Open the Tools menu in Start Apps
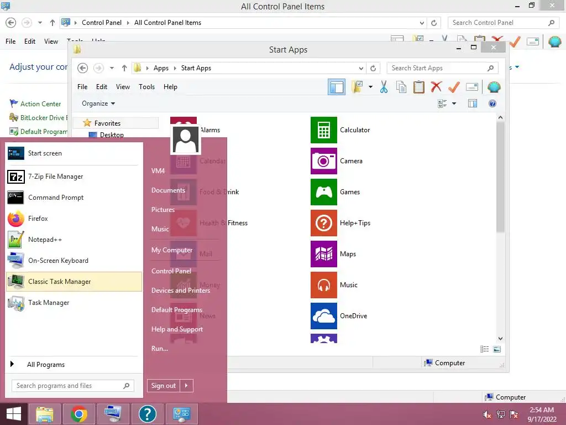The height and width of the screenshot is (425, 566). pos(146,87)
